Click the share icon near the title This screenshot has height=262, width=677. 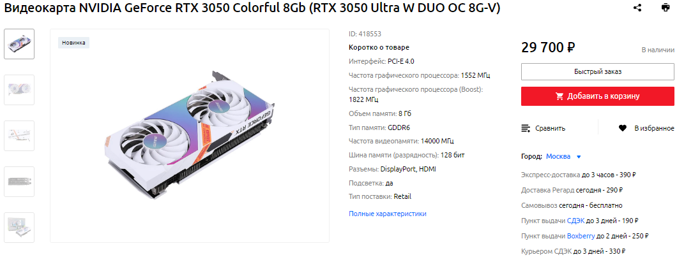[x=637, y=8]
